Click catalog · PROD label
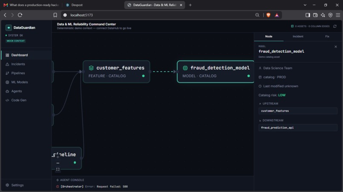This screenshot has height=192, width=343. click(274, 77)
